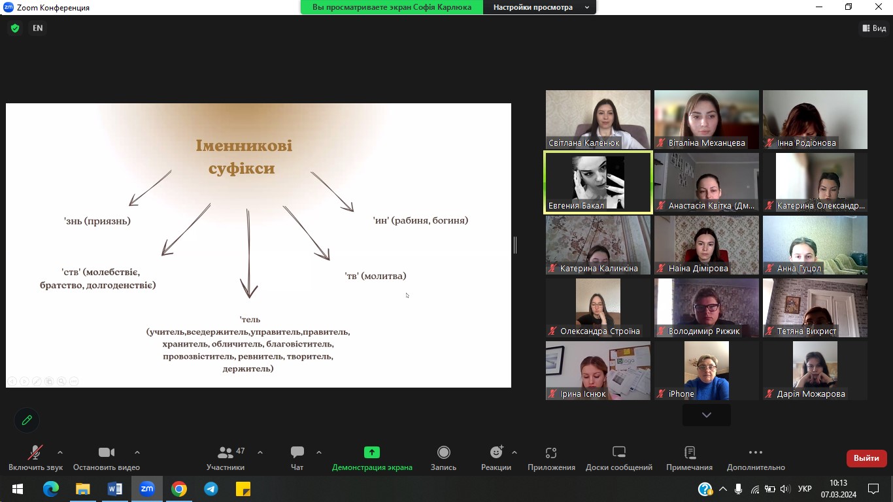Image resolution: width=893 pixels, height=502 pixels.
Task: Unmute microphone via Включить звук
Action: 35,458
